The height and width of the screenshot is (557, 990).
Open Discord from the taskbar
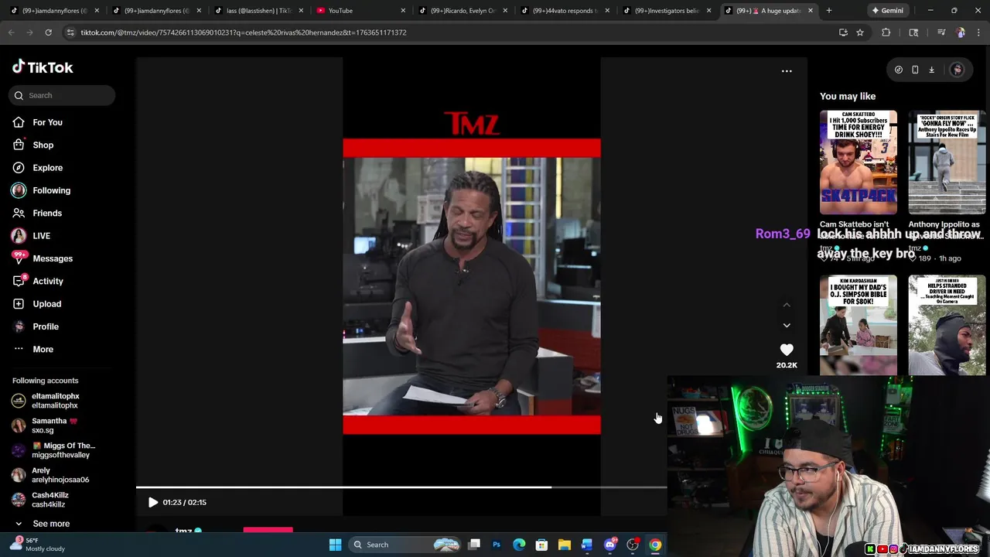[x=610, y=545]
